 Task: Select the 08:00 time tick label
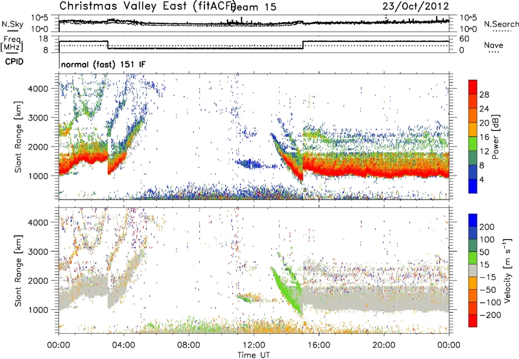pos(189,345)
